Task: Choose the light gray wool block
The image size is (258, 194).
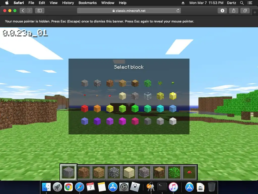Action: (x=160, y=121)
